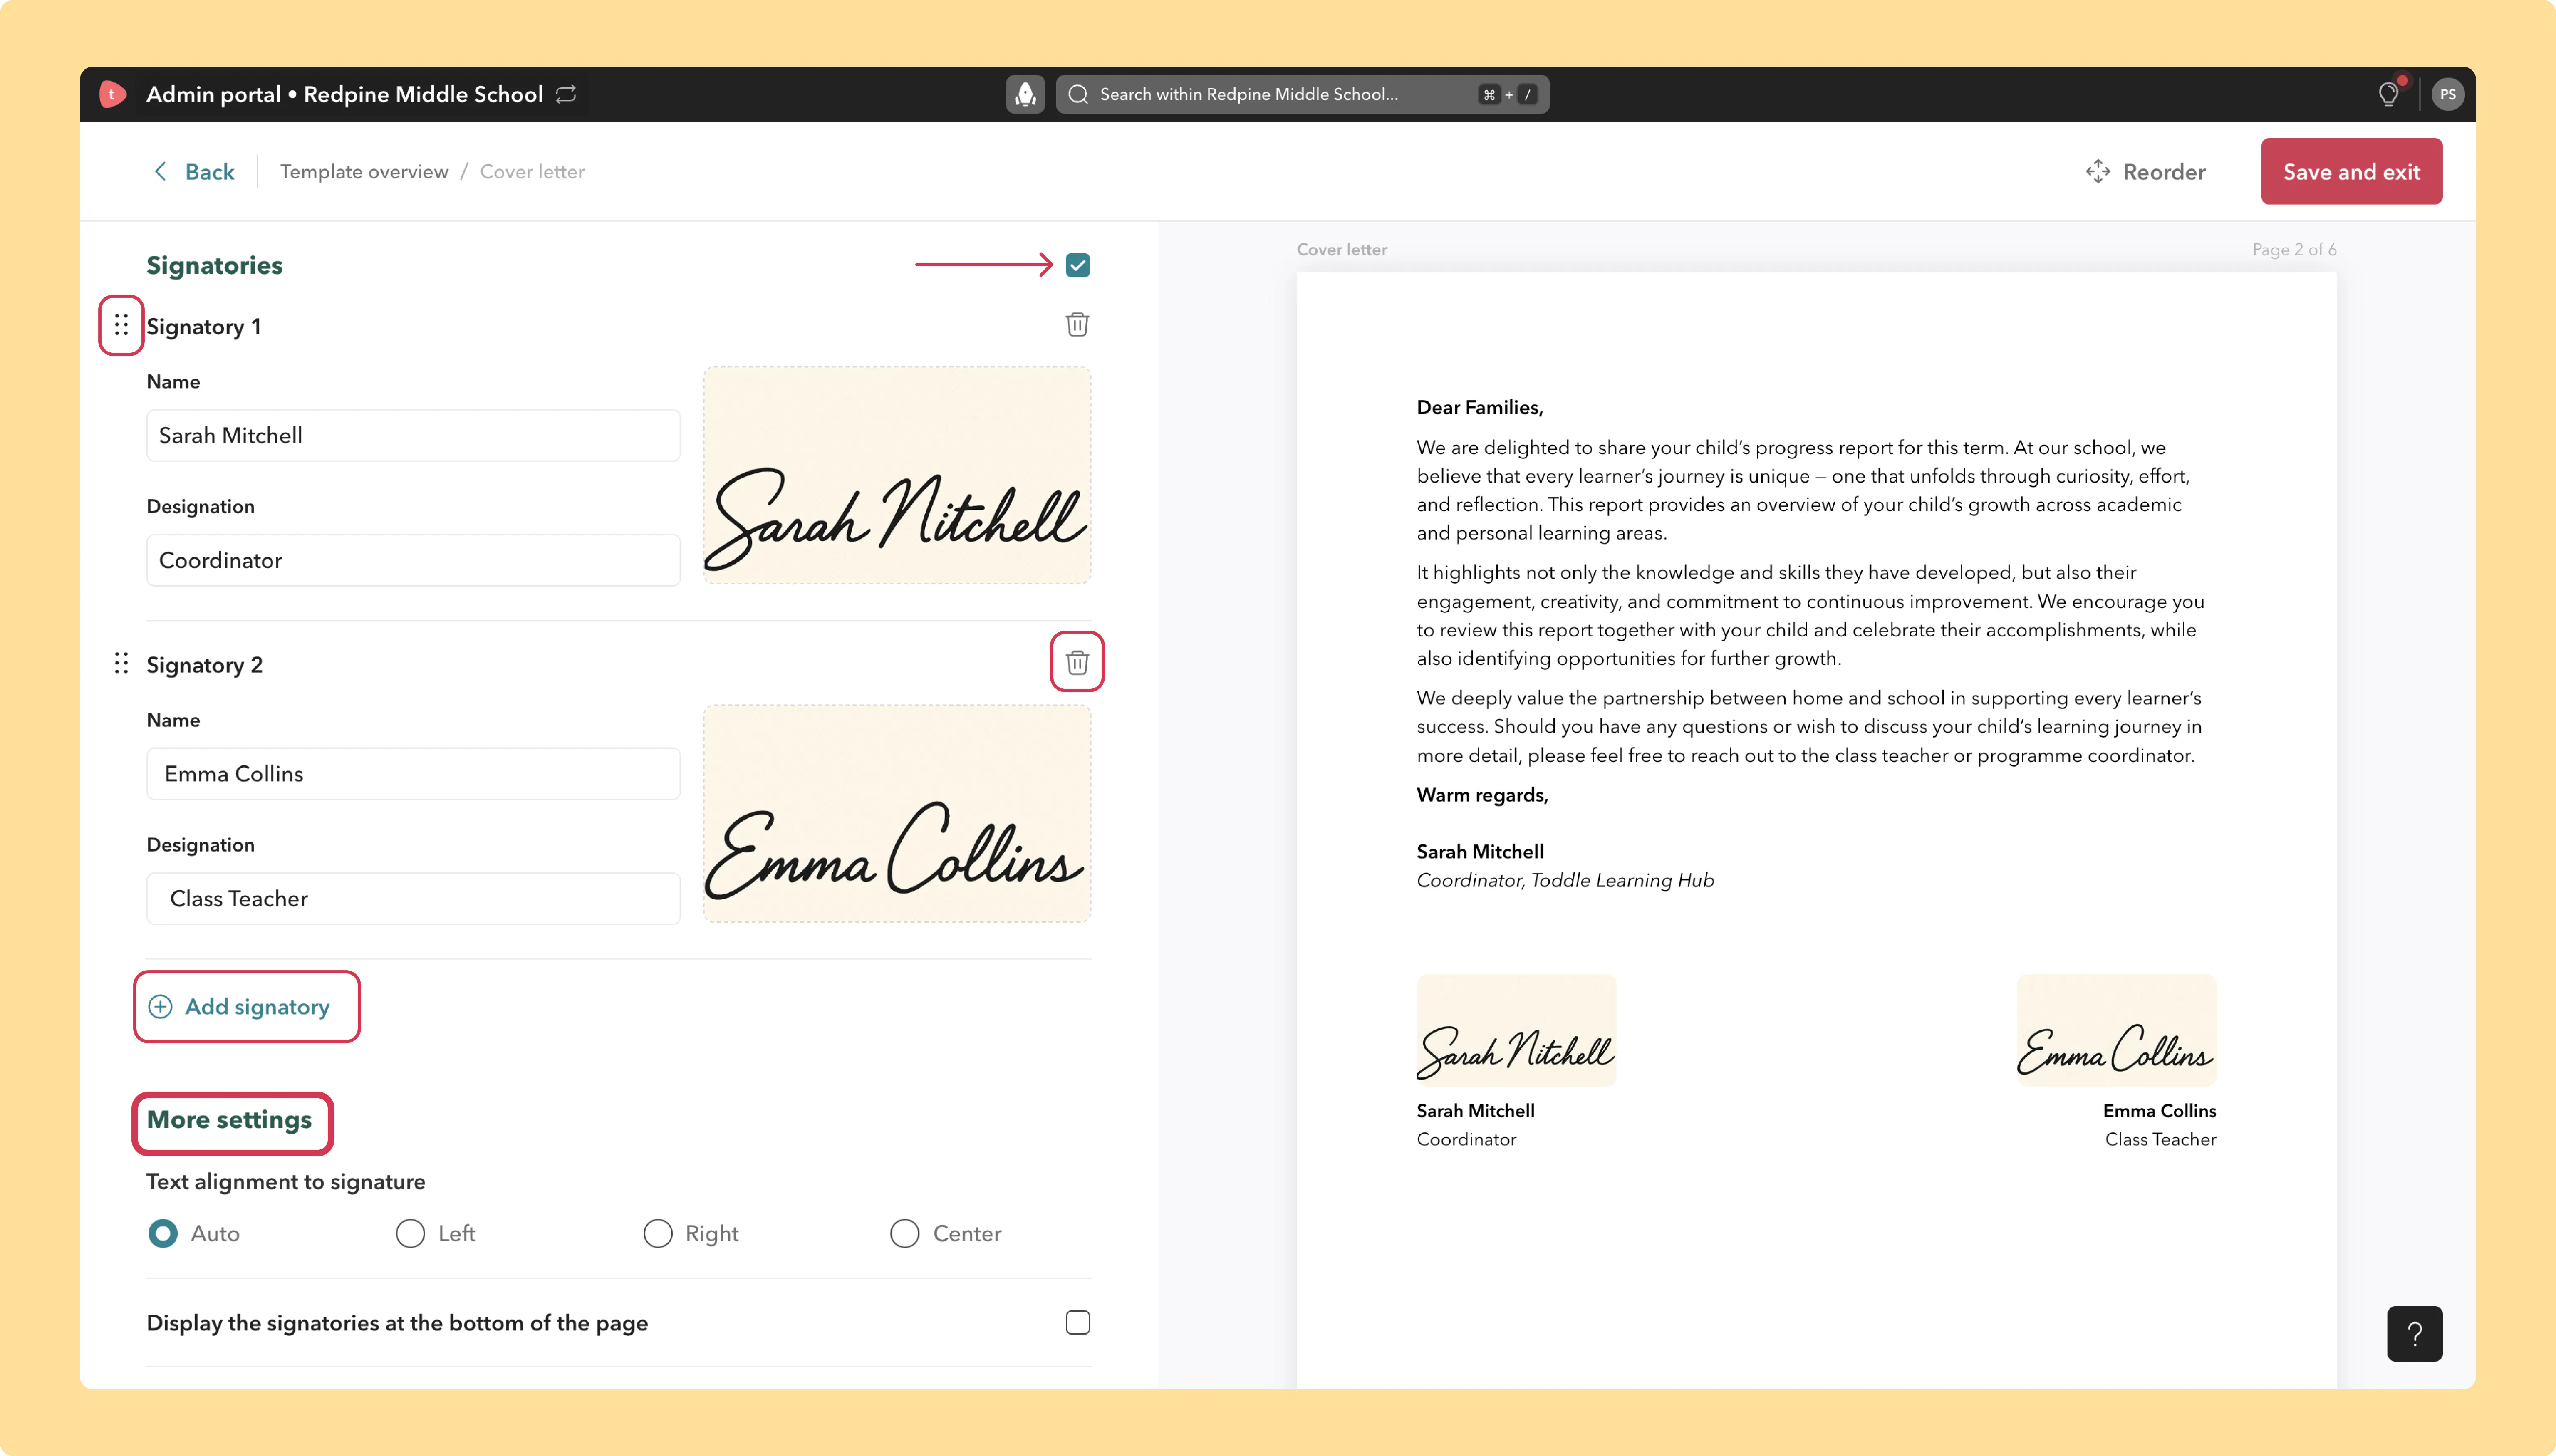Select the Left alignment radio button
Image resolution: width=2556 pixels, height=1456 pixels.
(x=410, y=1234)
